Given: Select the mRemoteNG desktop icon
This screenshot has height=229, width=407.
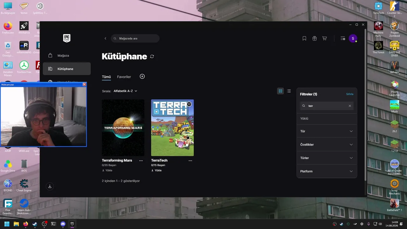Looking at the screenshot, I should 24,47.
